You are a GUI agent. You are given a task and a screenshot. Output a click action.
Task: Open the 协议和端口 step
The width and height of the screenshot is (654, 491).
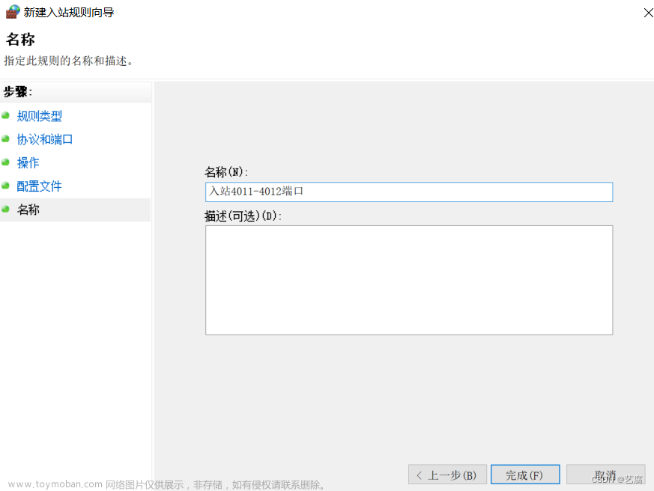(45, 139)
